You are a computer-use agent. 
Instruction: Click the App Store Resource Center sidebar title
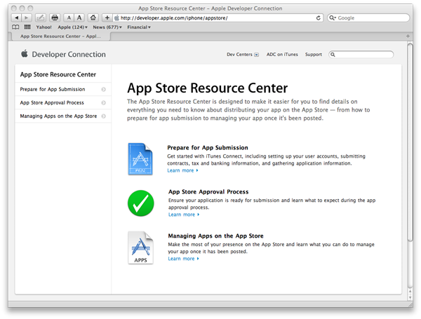click(x=58, y=74)
